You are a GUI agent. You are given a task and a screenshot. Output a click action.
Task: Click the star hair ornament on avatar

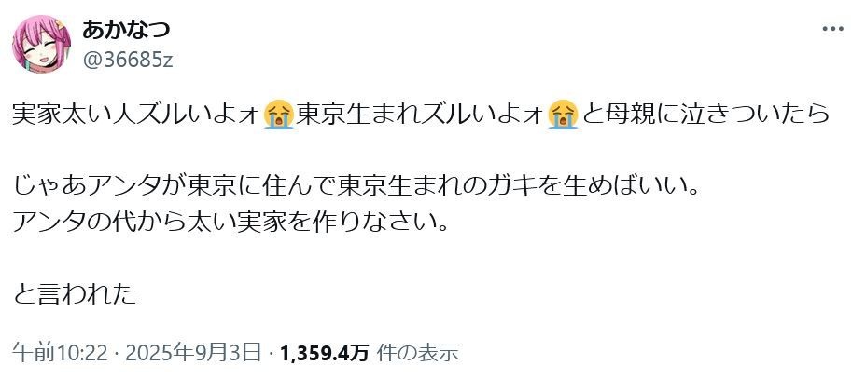coord(59,25)
